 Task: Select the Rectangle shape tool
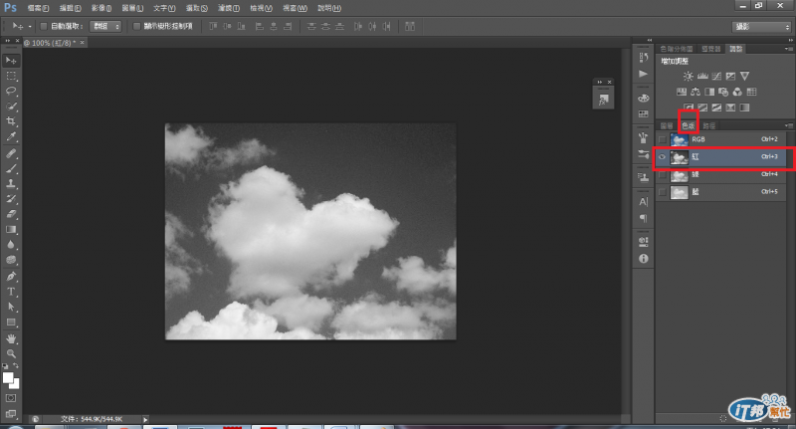point(11,322)
